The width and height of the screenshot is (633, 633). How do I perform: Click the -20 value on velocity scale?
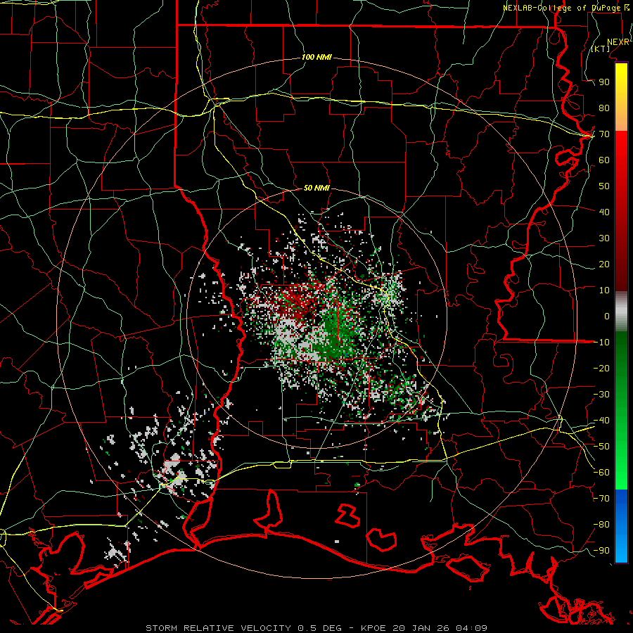pyautogui.click(x=601, y=368)
